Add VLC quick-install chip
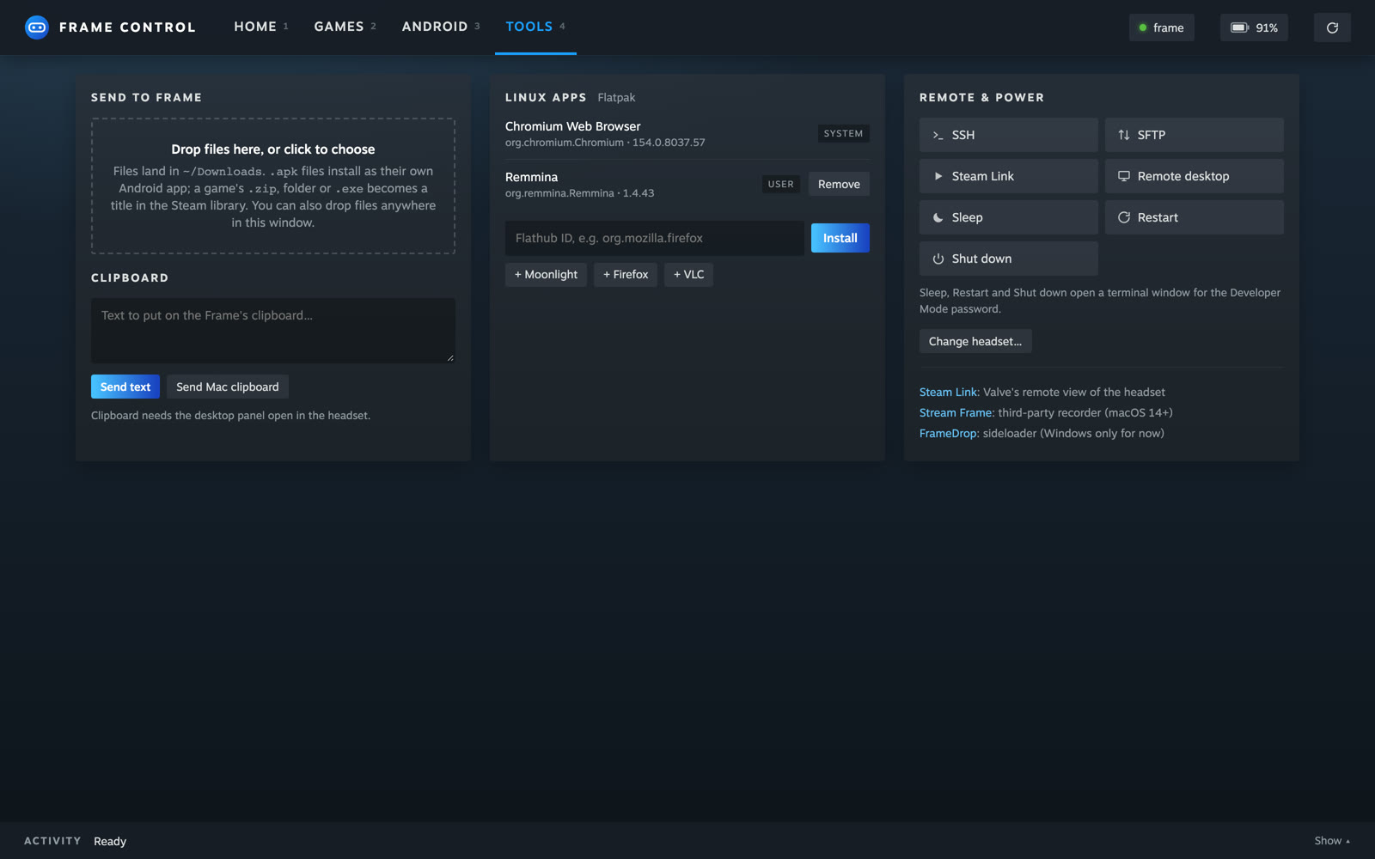Image resolution: width=1375 pixels, height=859 pixels. [x=688, y=275]
